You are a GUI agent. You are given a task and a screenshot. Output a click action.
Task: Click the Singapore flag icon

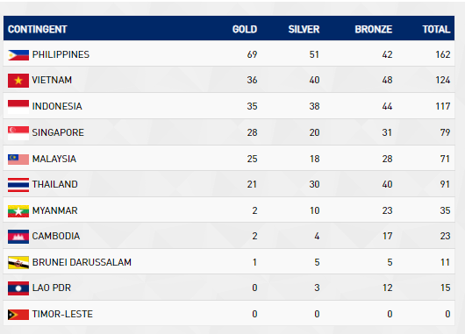(x=18, y=133)
